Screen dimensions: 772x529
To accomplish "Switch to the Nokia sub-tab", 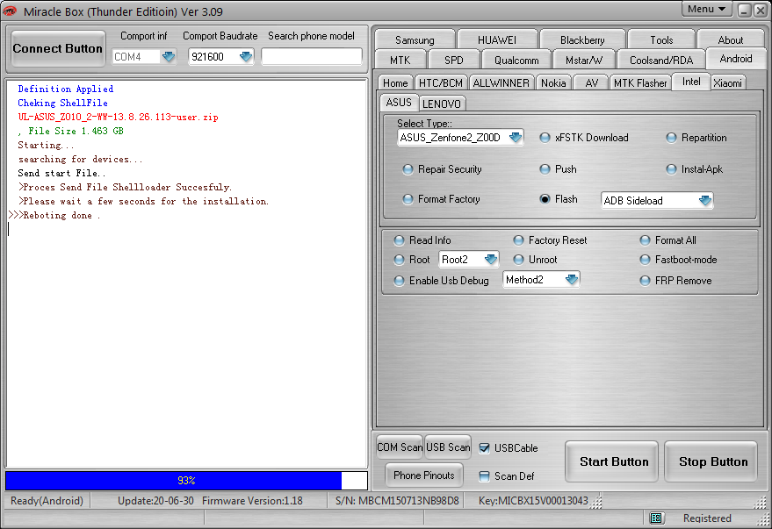I will (553, 83).
